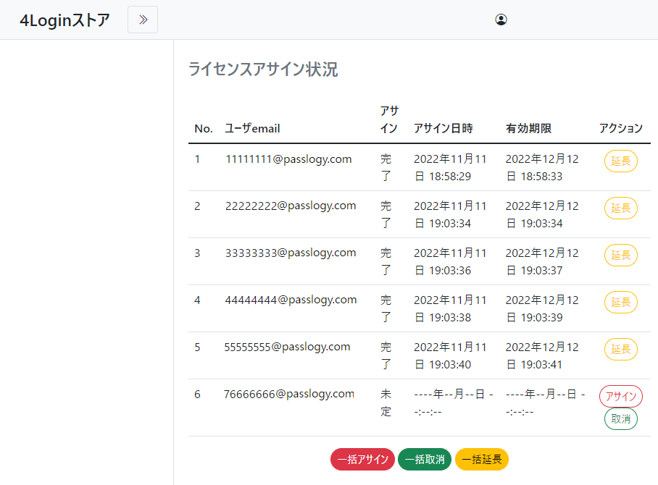Click the green 一括取消 button

point(424,460)
